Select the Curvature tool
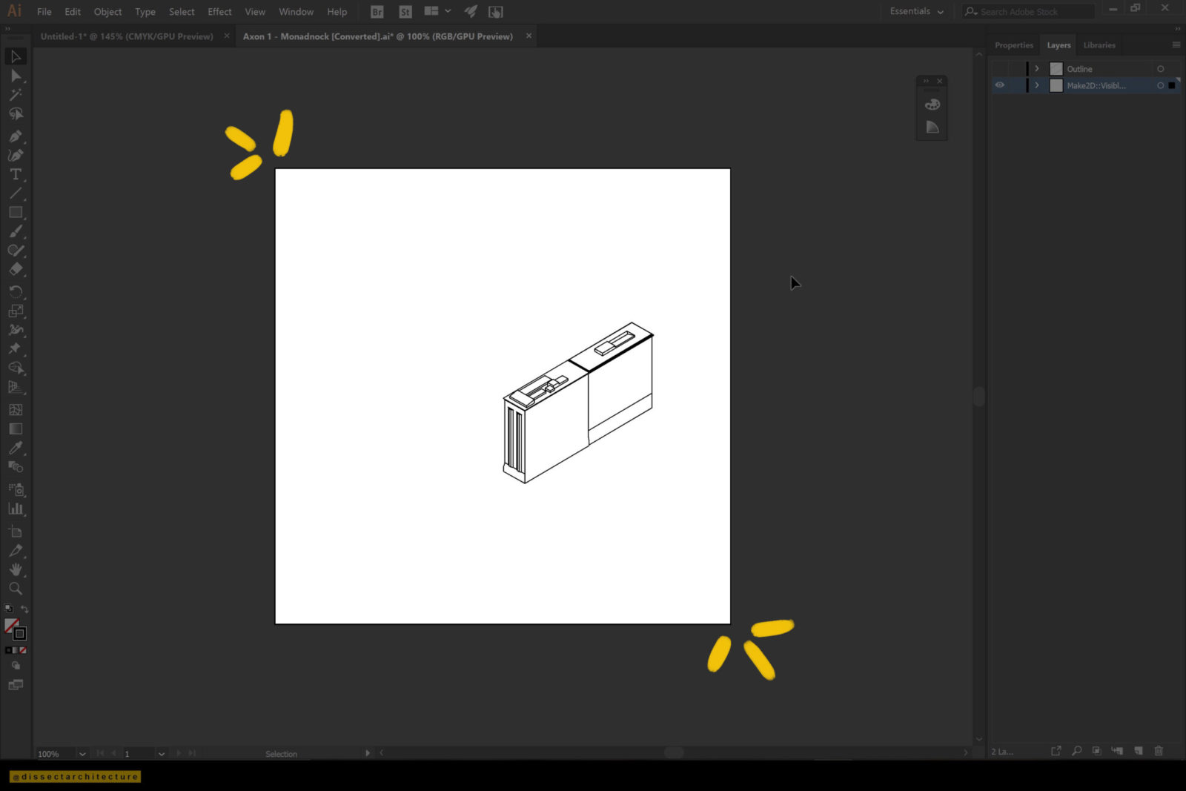The height and width of the screenshot is (791, 1186). 16,155
